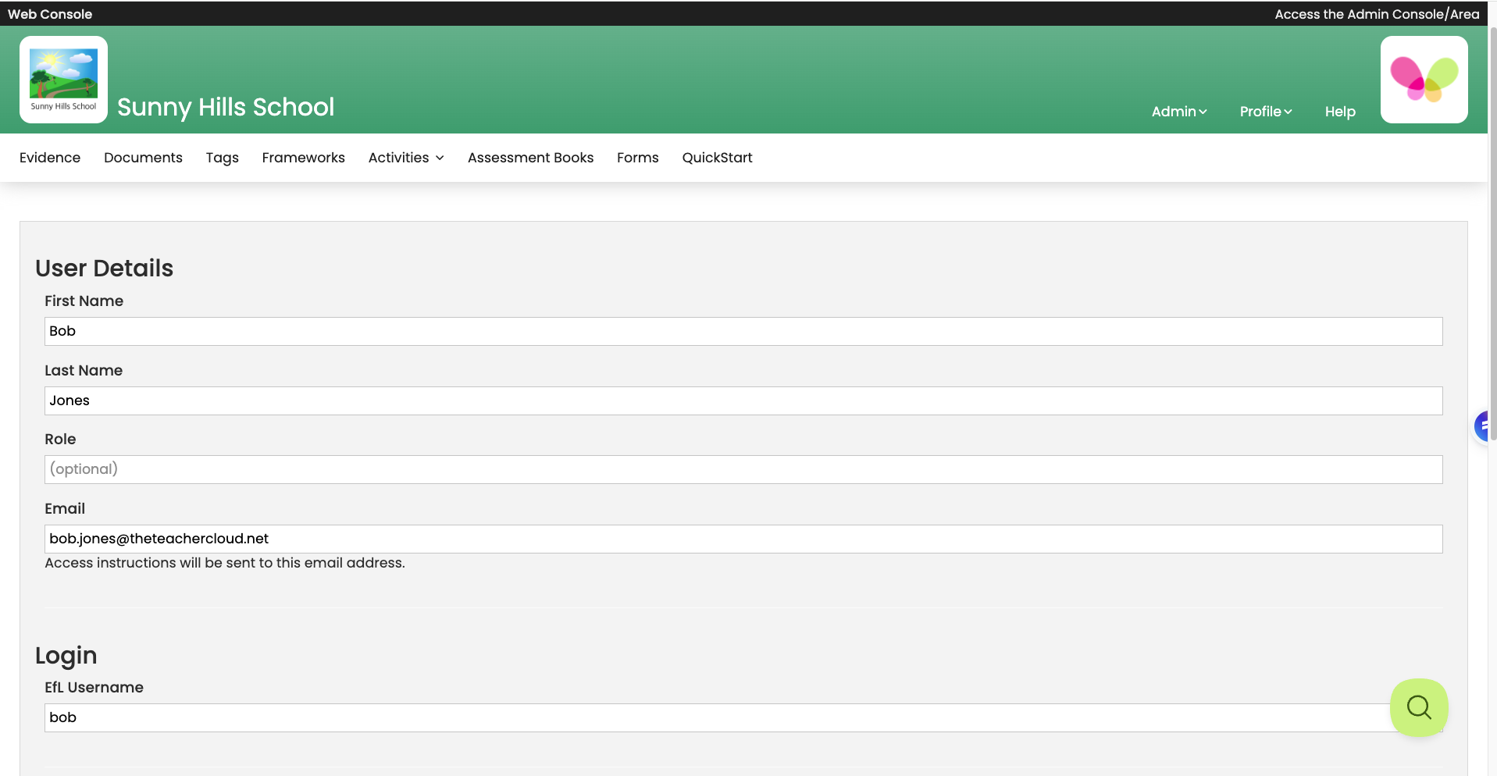
Task: Click the optional Role input field
Action: pos(743,469)
